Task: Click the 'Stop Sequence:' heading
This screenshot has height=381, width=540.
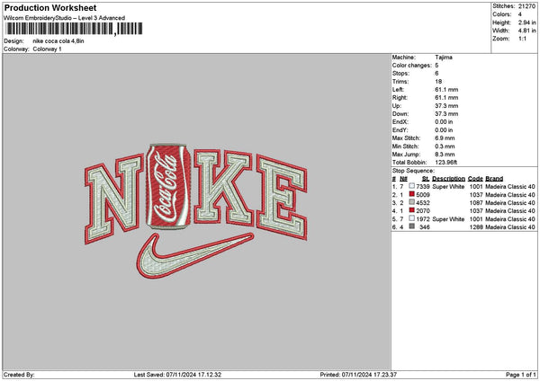Action: click(x=413, y=171)
